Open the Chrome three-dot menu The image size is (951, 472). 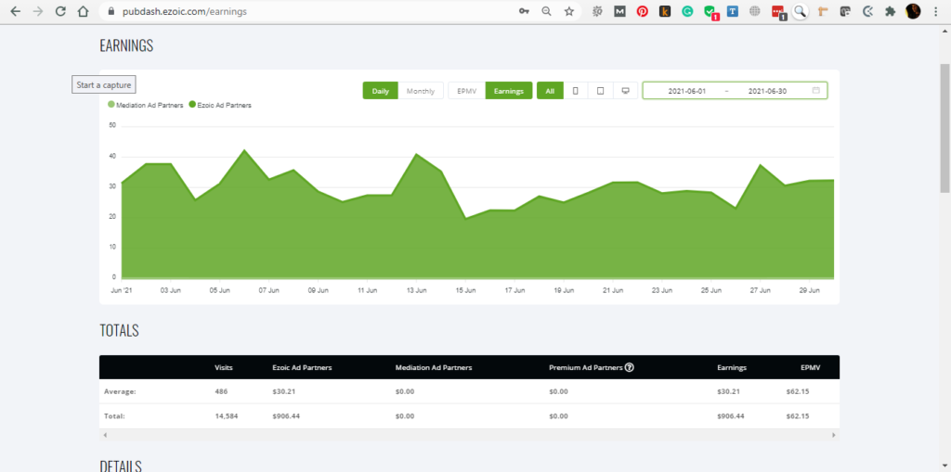pyautogui.click(x=935, y=11)
